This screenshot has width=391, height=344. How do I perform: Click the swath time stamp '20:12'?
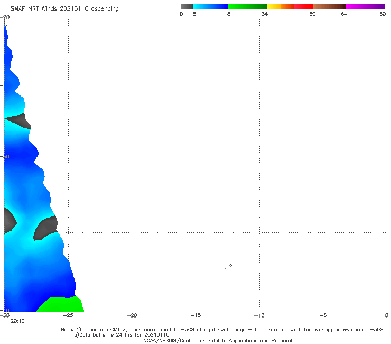[x=17, y=321]
